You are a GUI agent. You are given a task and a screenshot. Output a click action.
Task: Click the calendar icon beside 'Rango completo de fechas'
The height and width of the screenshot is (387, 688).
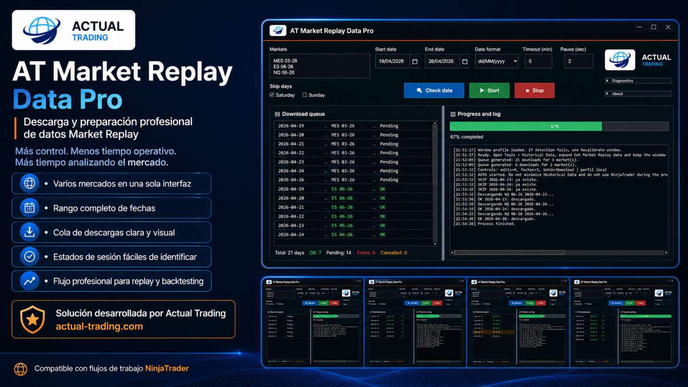point(28,208)
